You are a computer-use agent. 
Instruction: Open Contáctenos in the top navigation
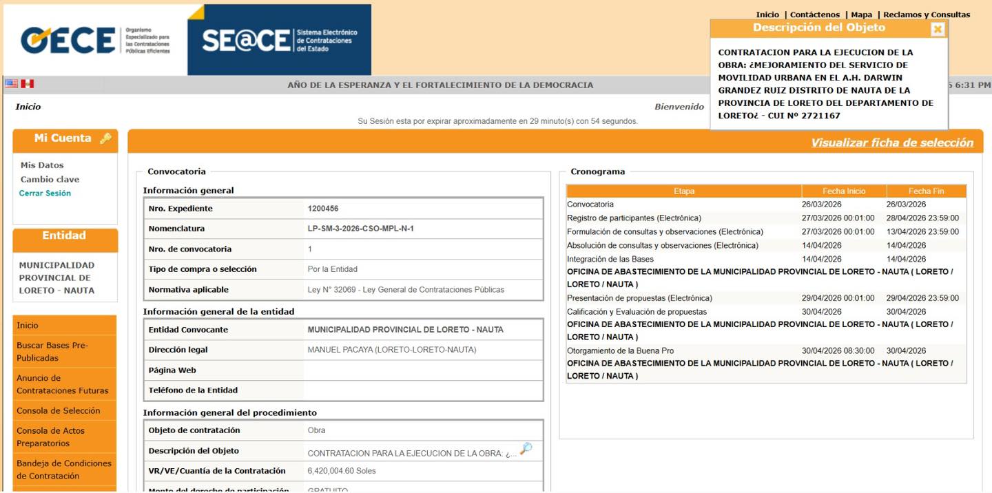[815, 14]
